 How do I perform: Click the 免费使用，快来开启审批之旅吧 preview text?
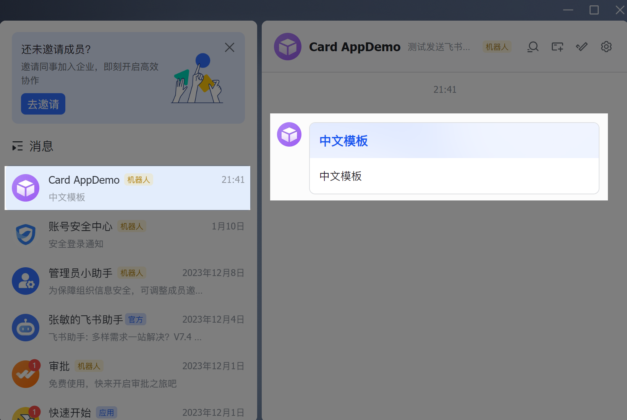point(113,384)
